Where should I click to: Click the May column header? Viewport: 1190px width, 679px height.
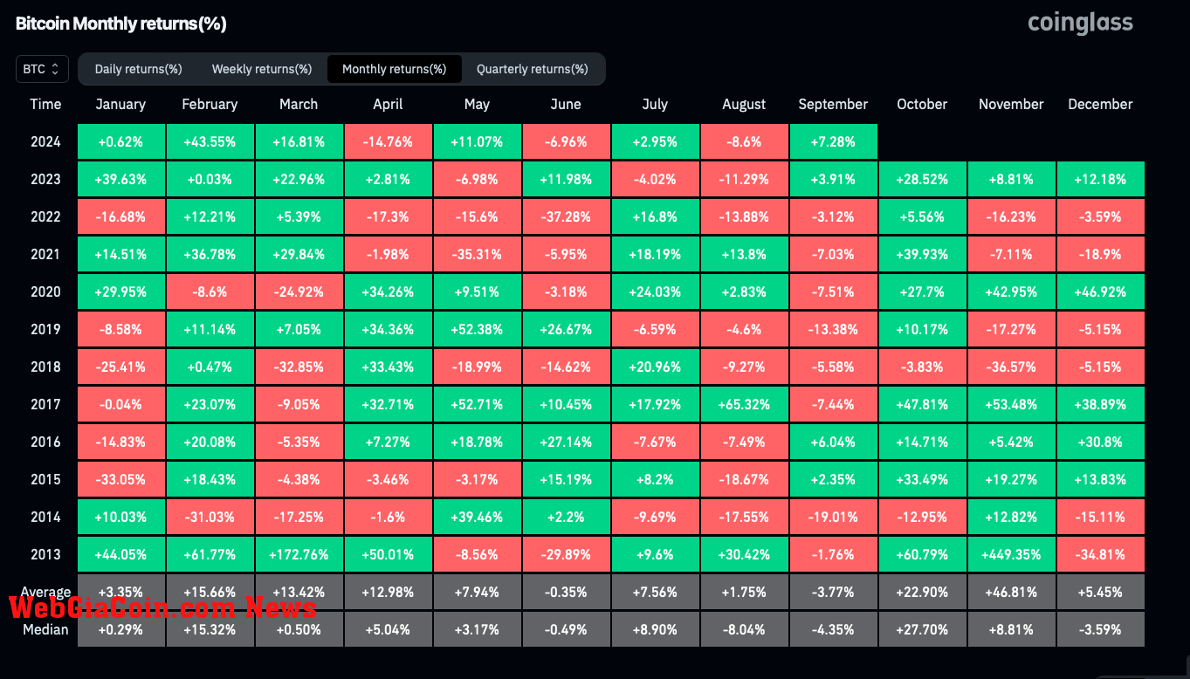[477, 104]
